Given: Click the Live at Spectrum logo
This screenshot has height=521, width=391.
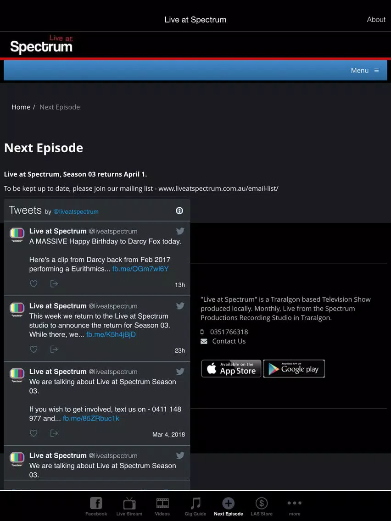Looking at the screenshot, I should point(41,44).
